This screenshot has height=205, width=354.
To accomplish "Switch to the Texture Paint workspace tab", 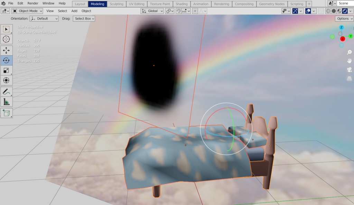I will (x=160, y=4).
